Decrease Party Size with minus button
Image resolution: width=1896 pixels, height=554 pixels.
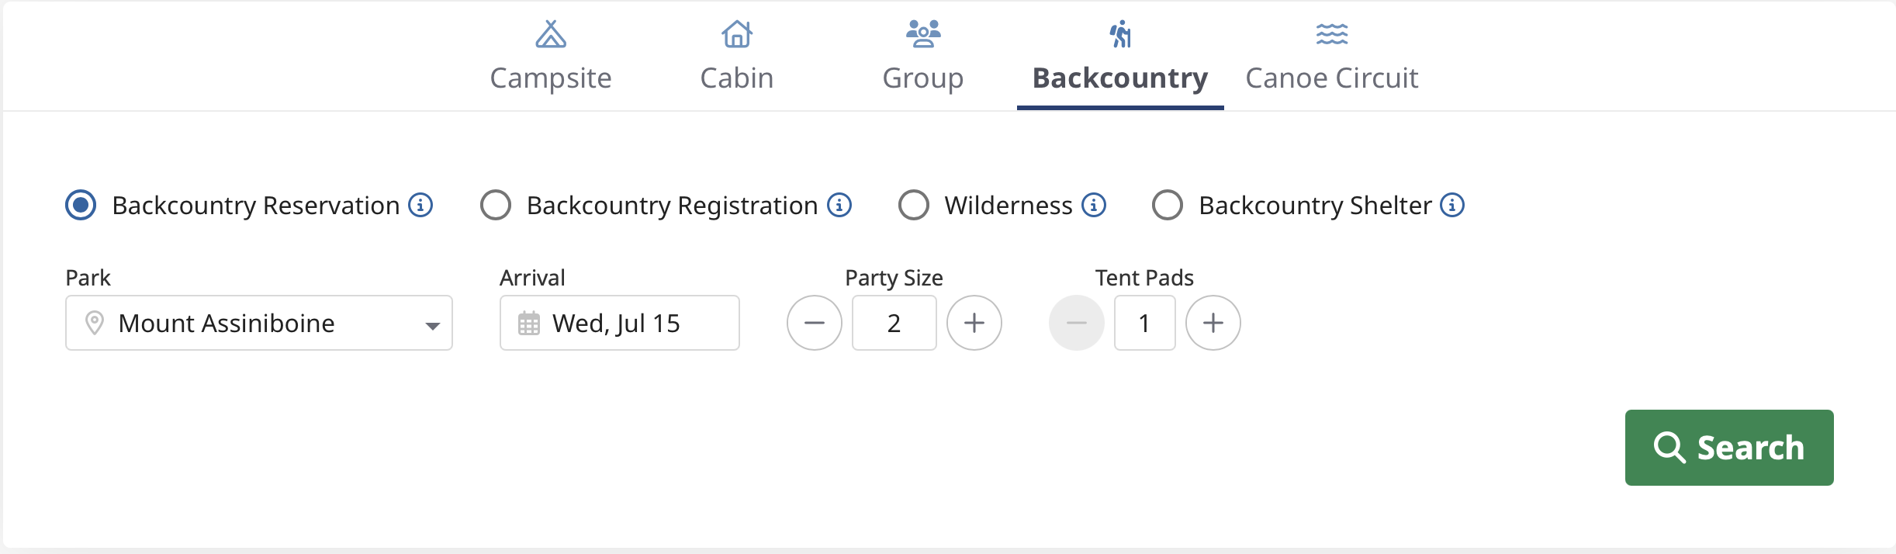coord(814,323)
